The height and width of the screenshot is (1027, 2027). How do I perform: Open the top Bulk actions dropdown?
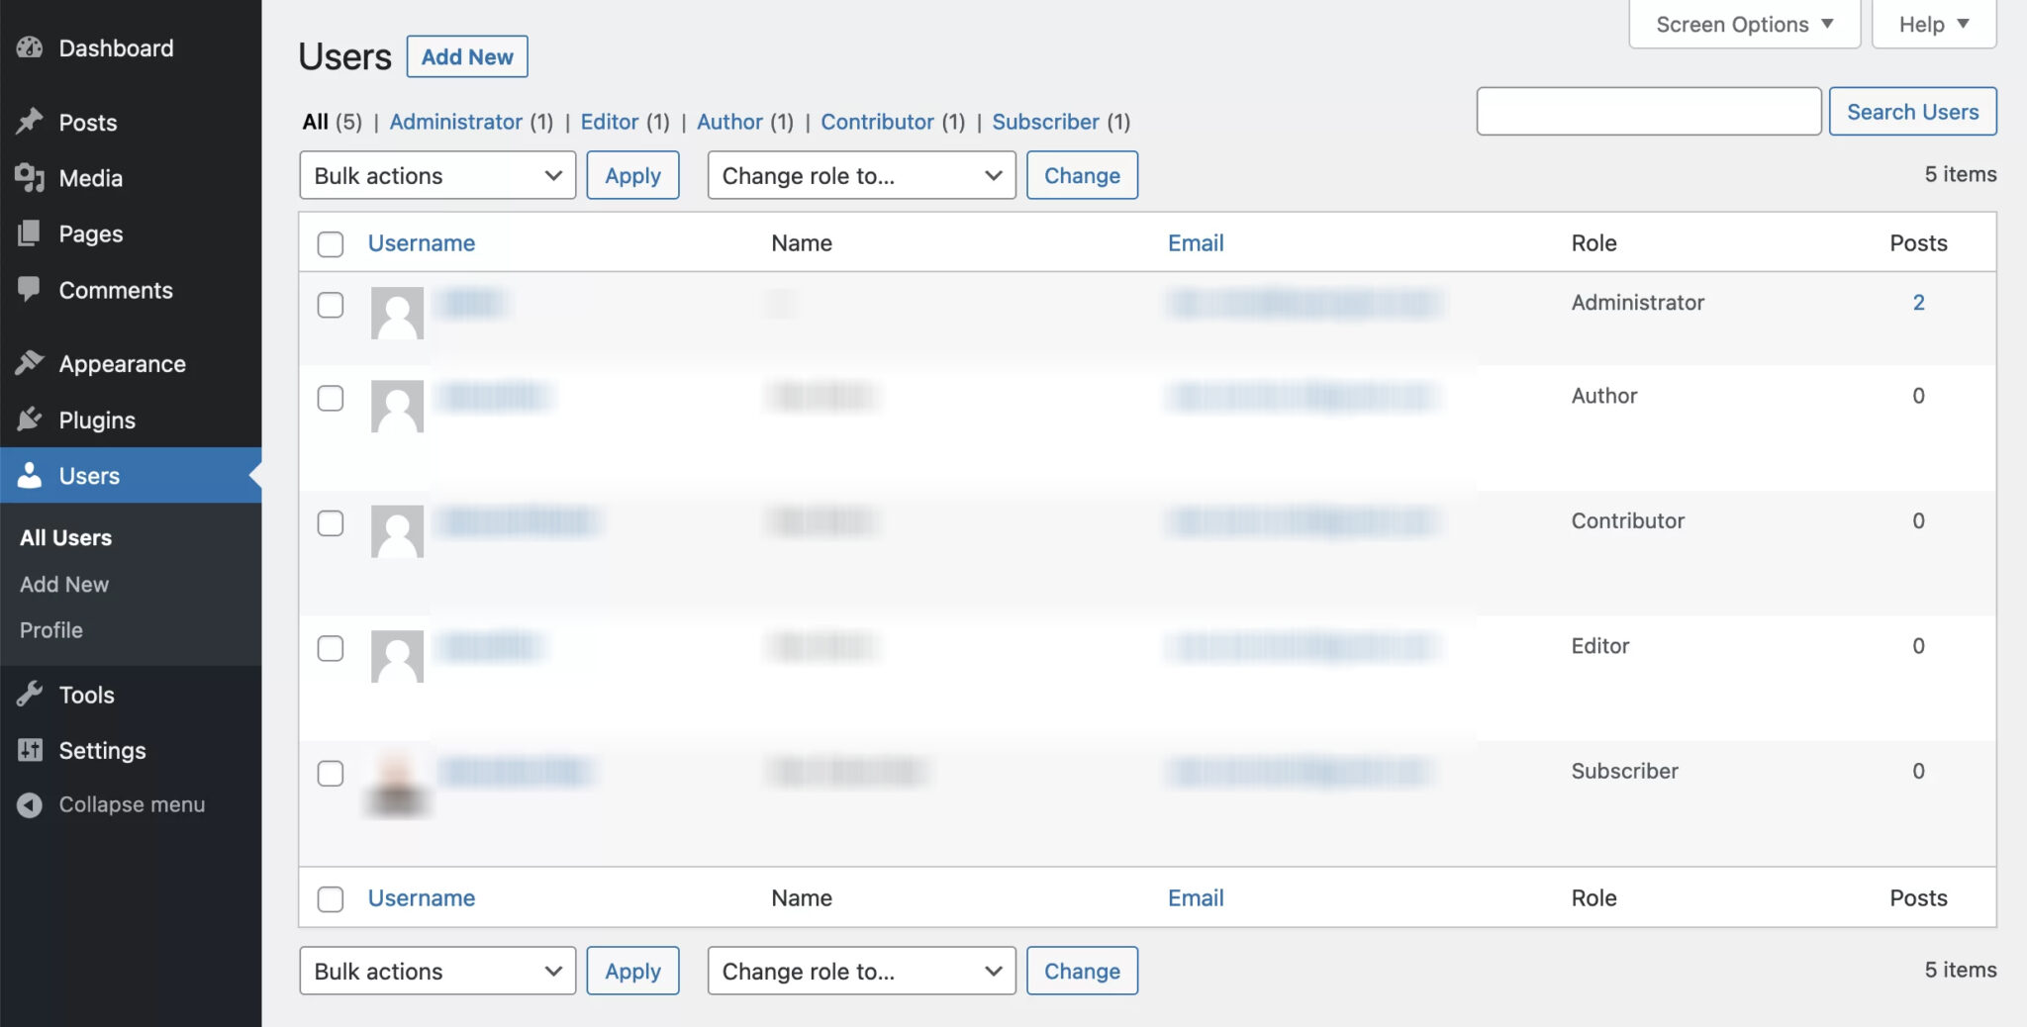coord(437,175)
